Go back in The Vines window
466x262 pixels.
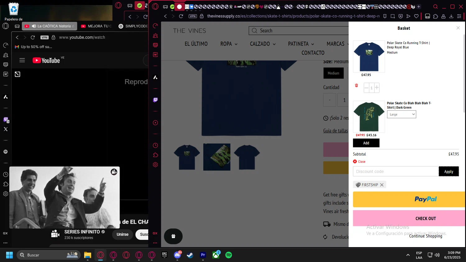[165, 16]
